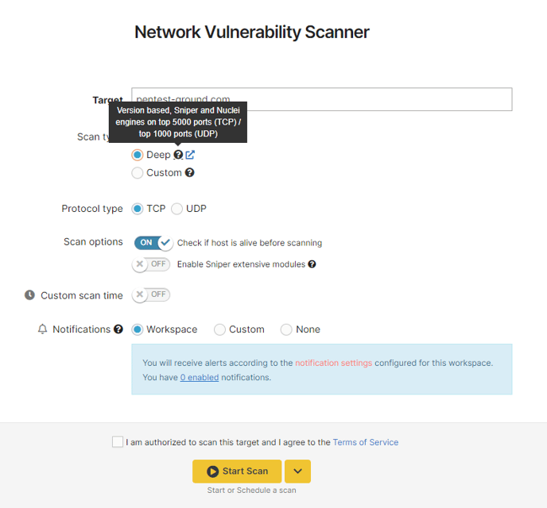The height and width of the screenshot is (508, 547).
Task: Set Notifications to Custom
Action: pyautogui.click(x=219, y=329)
